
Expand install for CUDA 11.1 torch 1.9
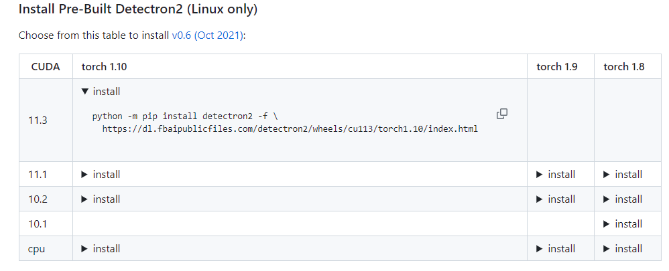point(556,174)
